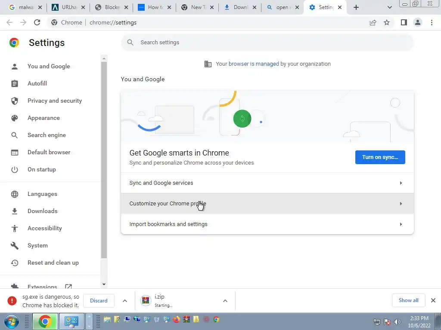Reload the settings page
Viewport: 441px width, 330px height.
pos(37,22)
